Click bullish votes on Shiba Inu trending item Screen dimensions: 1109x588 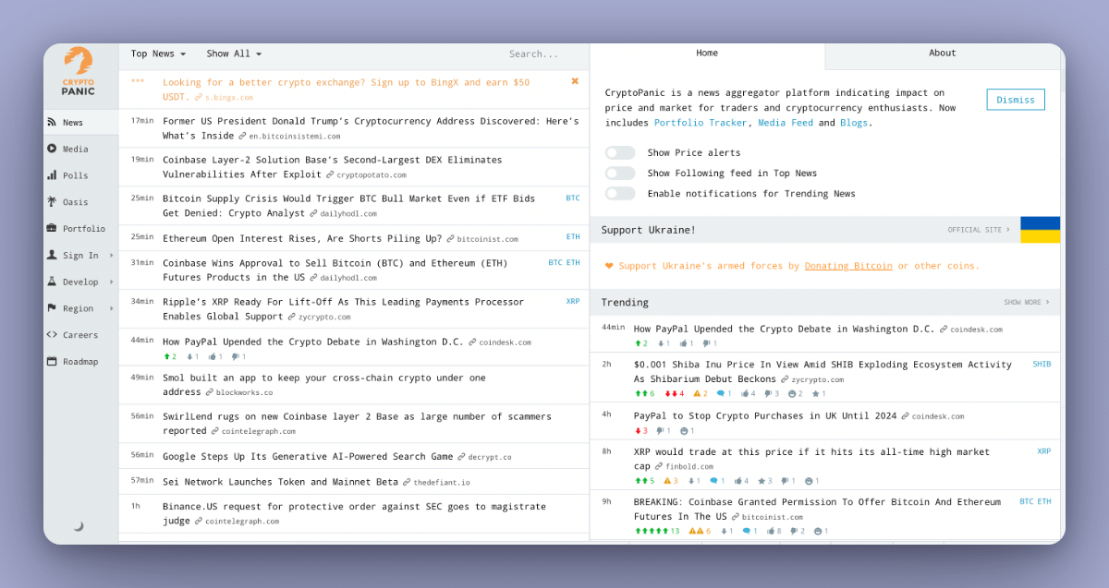644,393
